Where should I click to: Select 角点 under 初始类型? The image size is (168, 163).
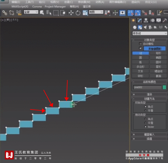click(x=146, y=107)
